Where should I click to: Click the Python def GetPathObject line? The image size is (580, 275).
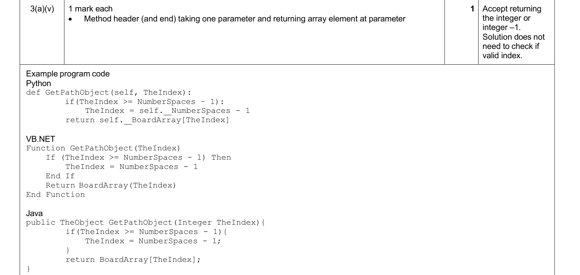[106, 93]
